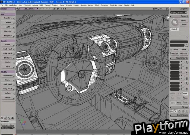
Task: Click the Skeleton button under Create
Action: click(x=8, y=58)
